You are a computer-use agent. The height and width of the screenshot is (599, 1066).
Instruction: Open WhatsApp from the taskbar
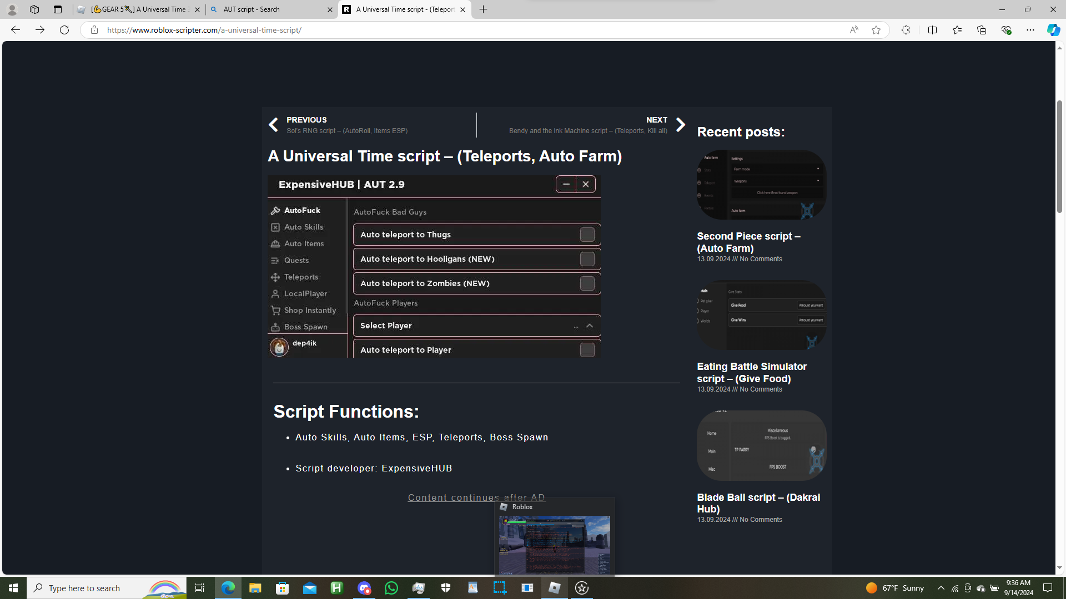tap(391, 588)
